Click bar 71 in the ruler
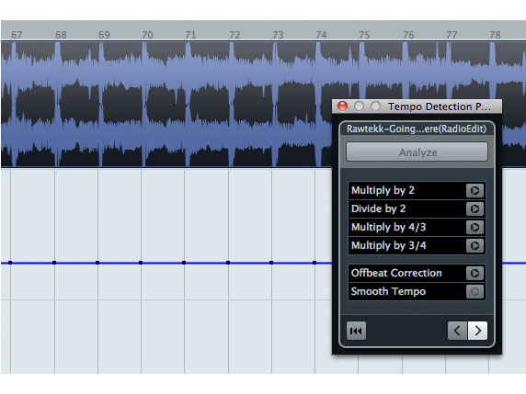 pos(190,35)
